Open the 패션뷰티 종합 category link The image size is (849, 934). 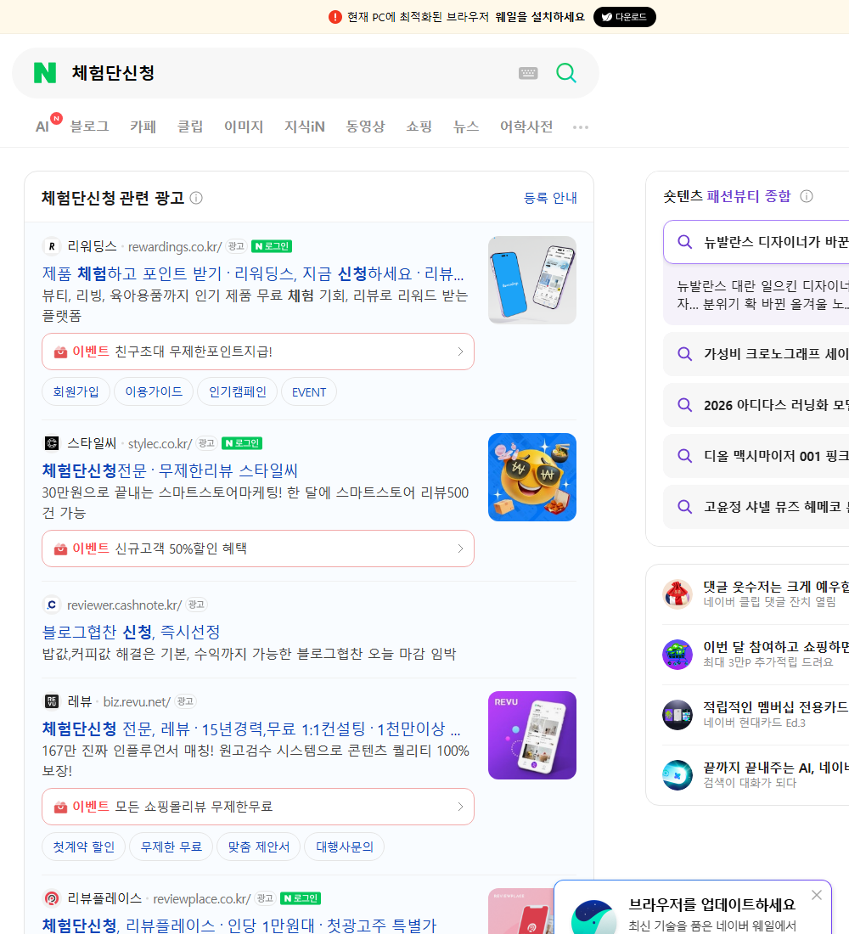pyautogui.click(x=748, y=196)
